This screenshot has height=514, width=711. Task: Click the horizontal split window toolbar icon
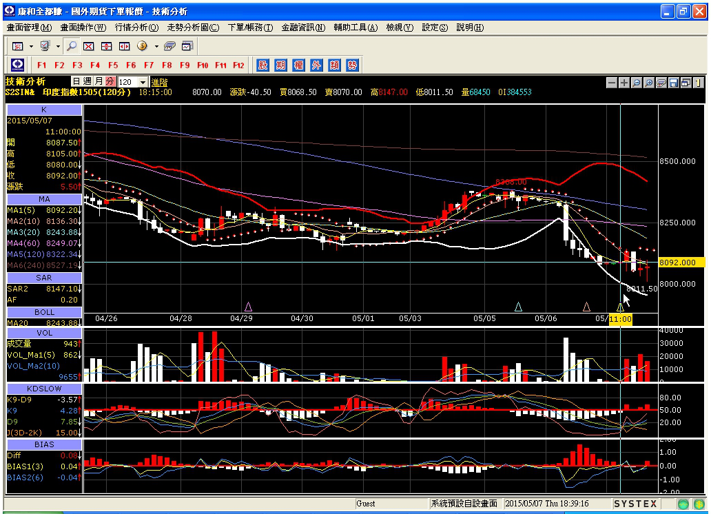[x=107, y=46]
